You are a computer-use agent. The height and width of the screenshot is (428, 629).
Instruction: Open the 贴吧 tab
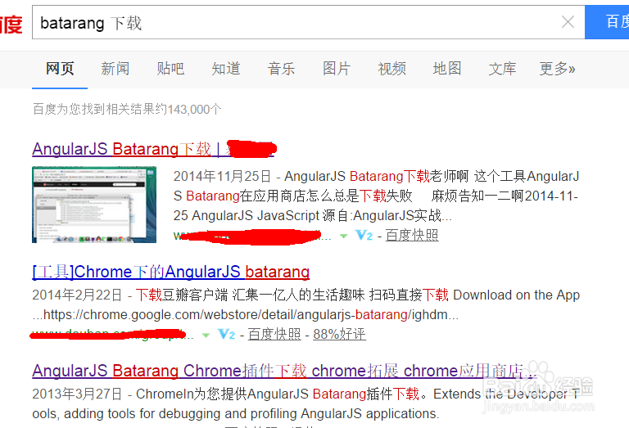(170, 69)
